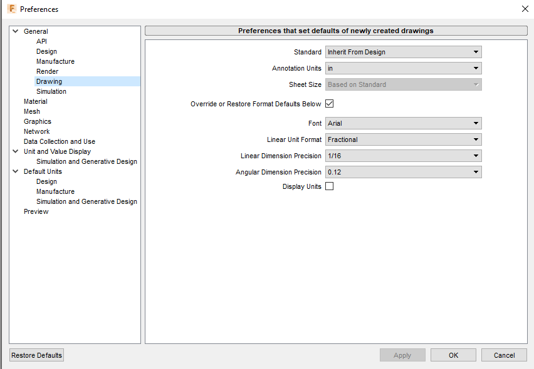Uncheck Override or Restore Format Defaults Below
This screenshot has width=534, height=369.
329,103
